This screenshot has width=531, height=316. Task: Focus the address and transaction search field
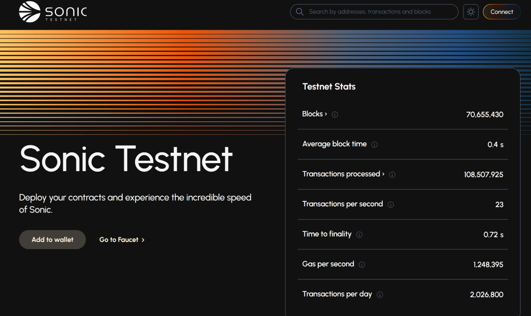[x=377, y=12]
